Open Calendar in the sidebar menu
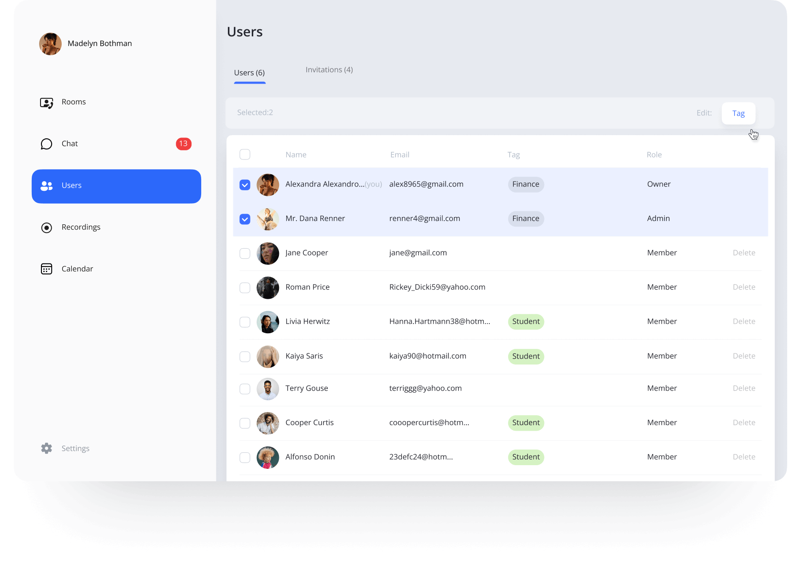 77,269
